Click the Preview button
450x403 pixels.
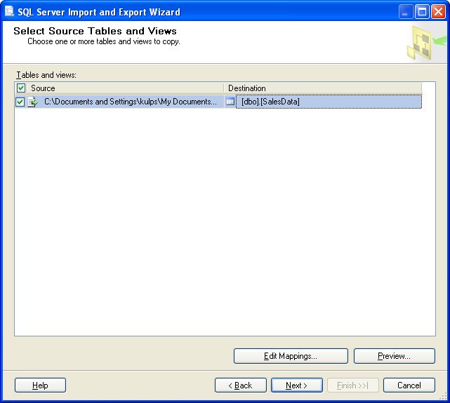pos(395,356)
